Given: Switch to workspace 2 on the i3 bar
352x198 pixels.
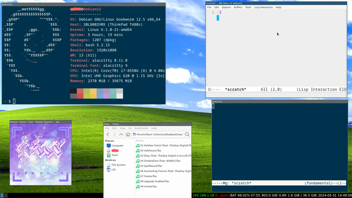Looking at the screenshot, I should click(5, 195).
